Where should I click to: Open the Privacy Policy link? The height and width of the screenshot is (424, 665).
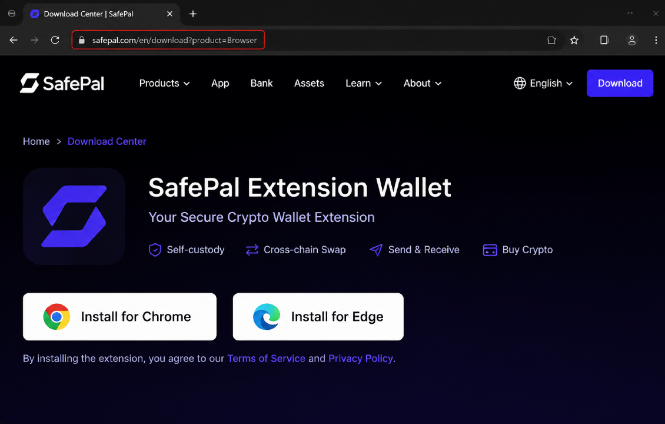pyautogui.click(x=361, y=359)
